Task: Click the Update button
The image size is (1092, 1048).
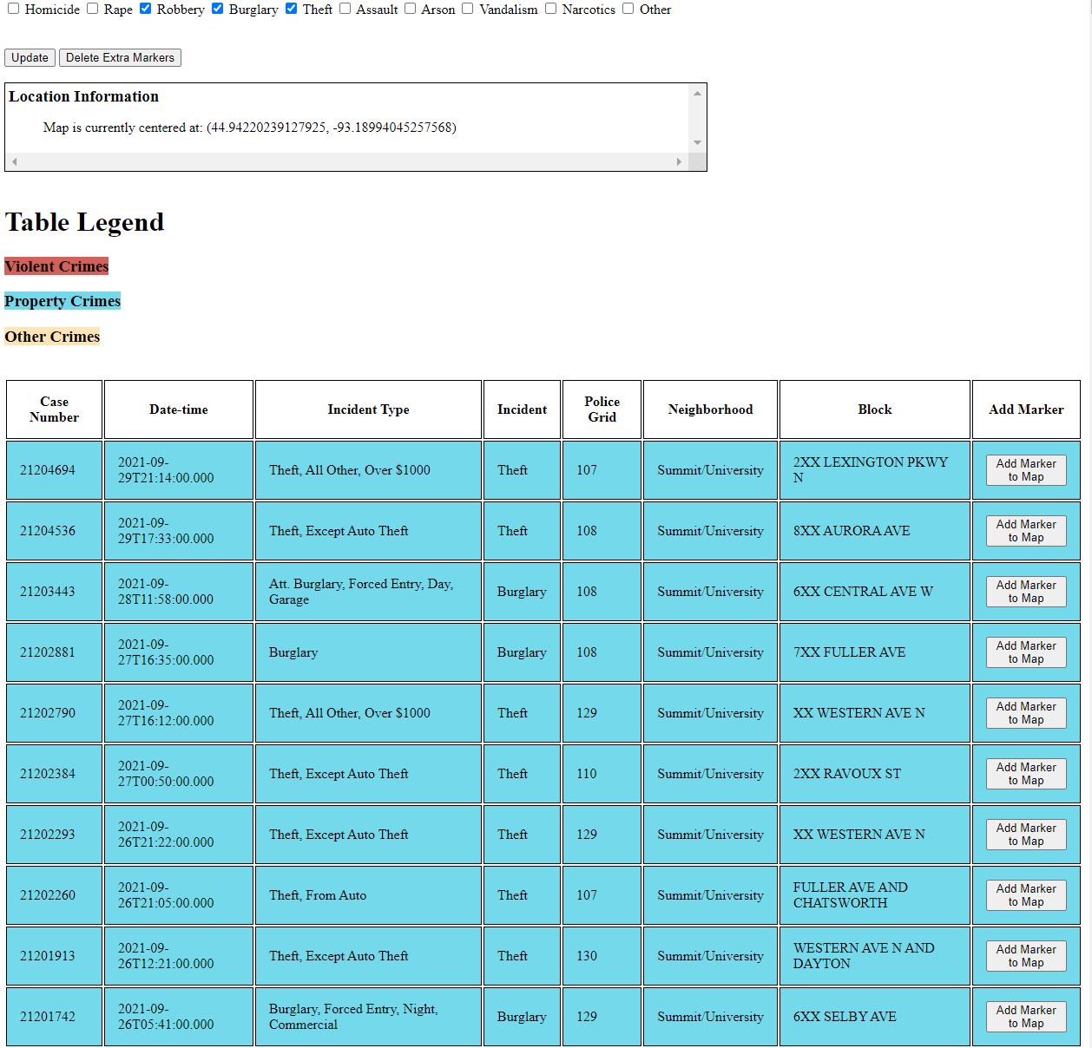Action: point(30,58)
